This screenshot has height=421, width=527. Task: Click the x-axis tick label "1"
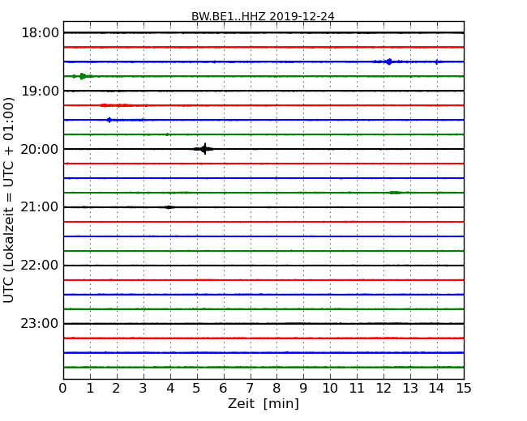click(90, 388)
